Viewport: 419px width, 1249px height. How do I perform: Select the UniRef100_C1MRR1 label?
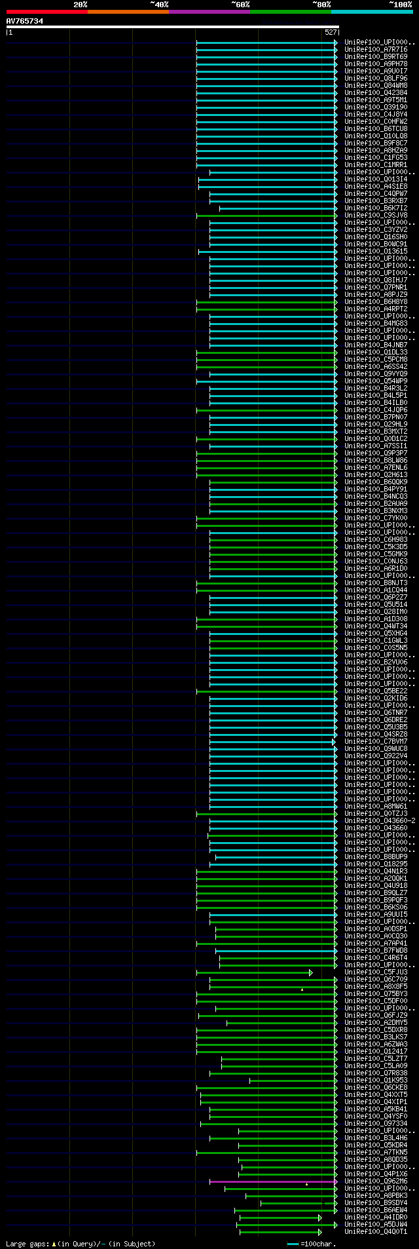pos(376,164)
